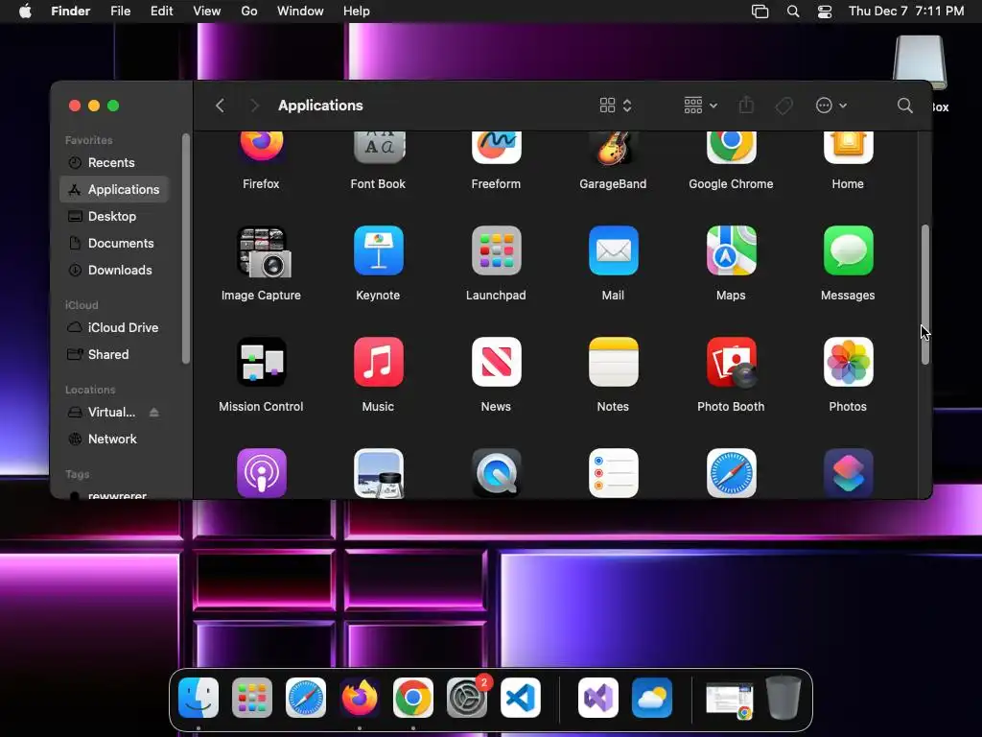The width and height of the screenshot is (982, 737).
Task: Open the Music app icon
Action: coord(378,362)
